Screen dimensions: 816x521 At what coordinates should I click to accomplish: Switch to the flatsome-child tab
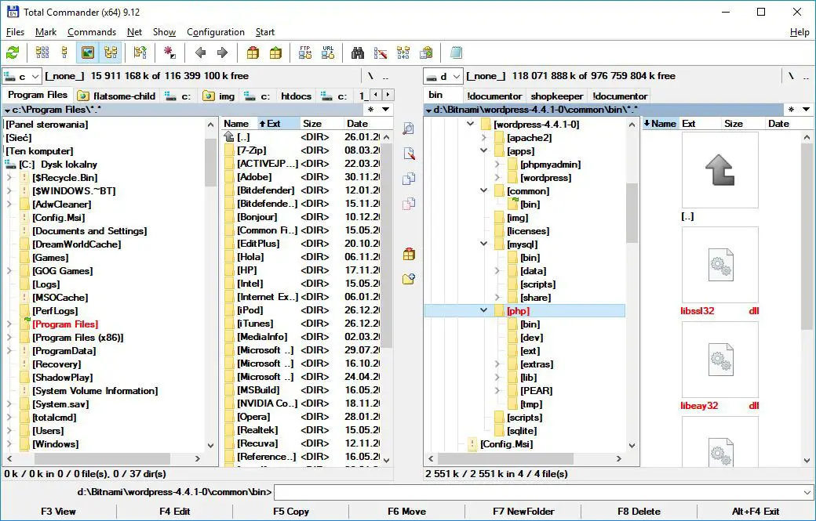(x=117, y=96)
